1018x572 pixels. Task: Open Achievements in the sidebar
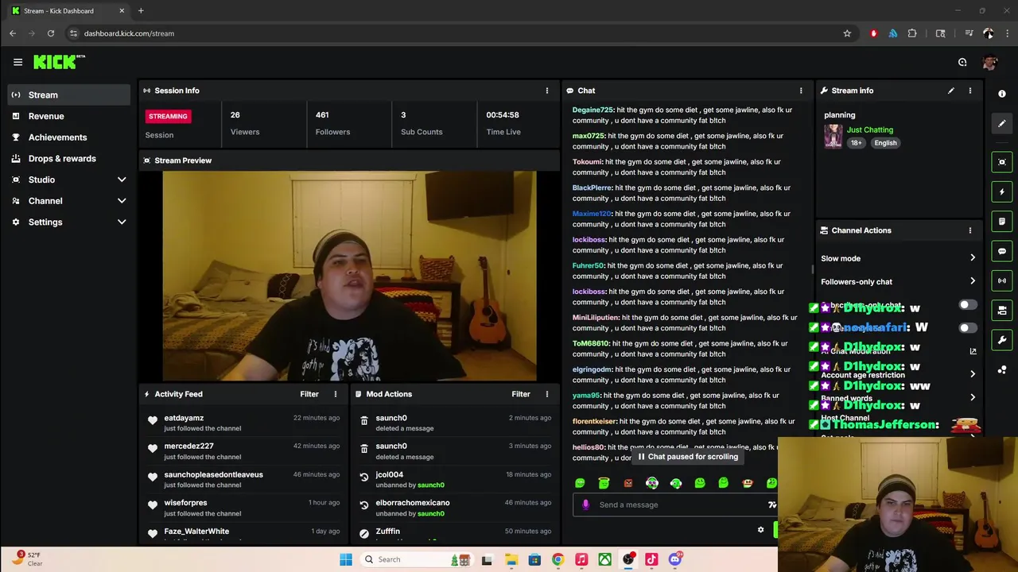click(x=68, y=137)
